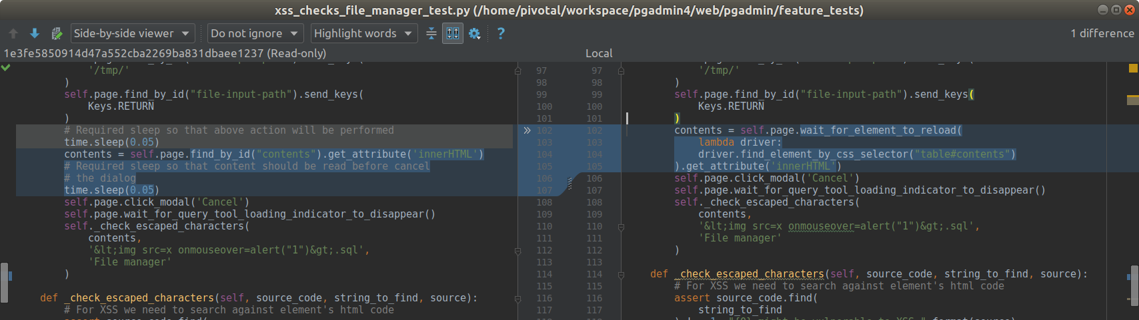Expand the Do not ignore dropdown
This screenshot has width=1139, height=320.
(255, 33)
